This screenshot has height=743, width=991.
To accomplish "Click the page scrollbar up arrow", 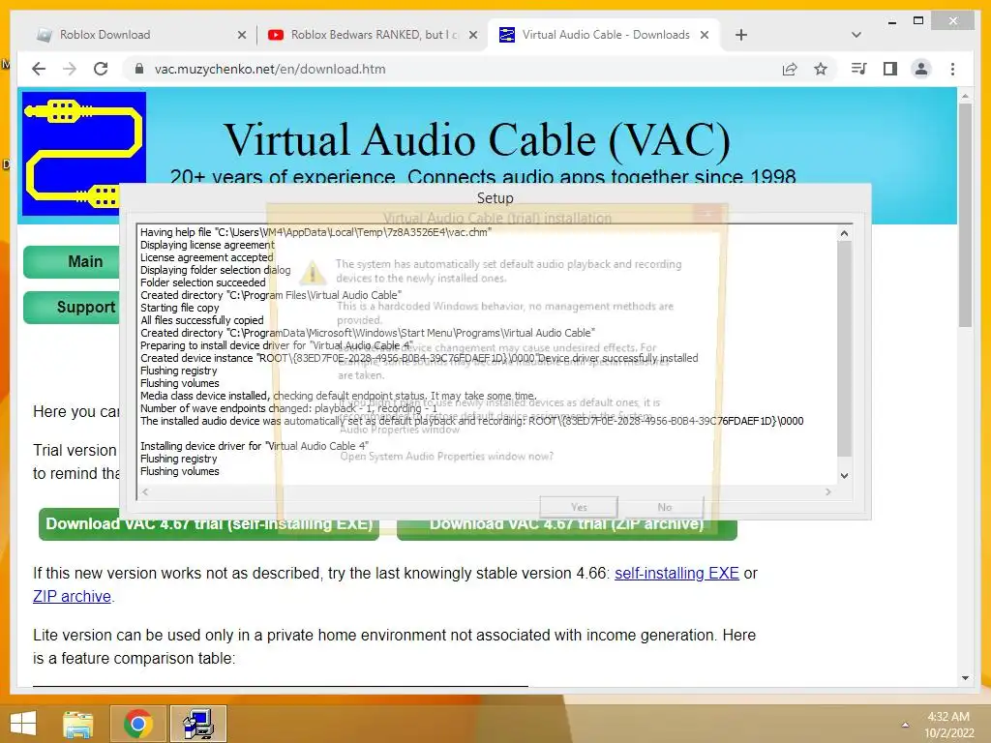I will point(965,97).
